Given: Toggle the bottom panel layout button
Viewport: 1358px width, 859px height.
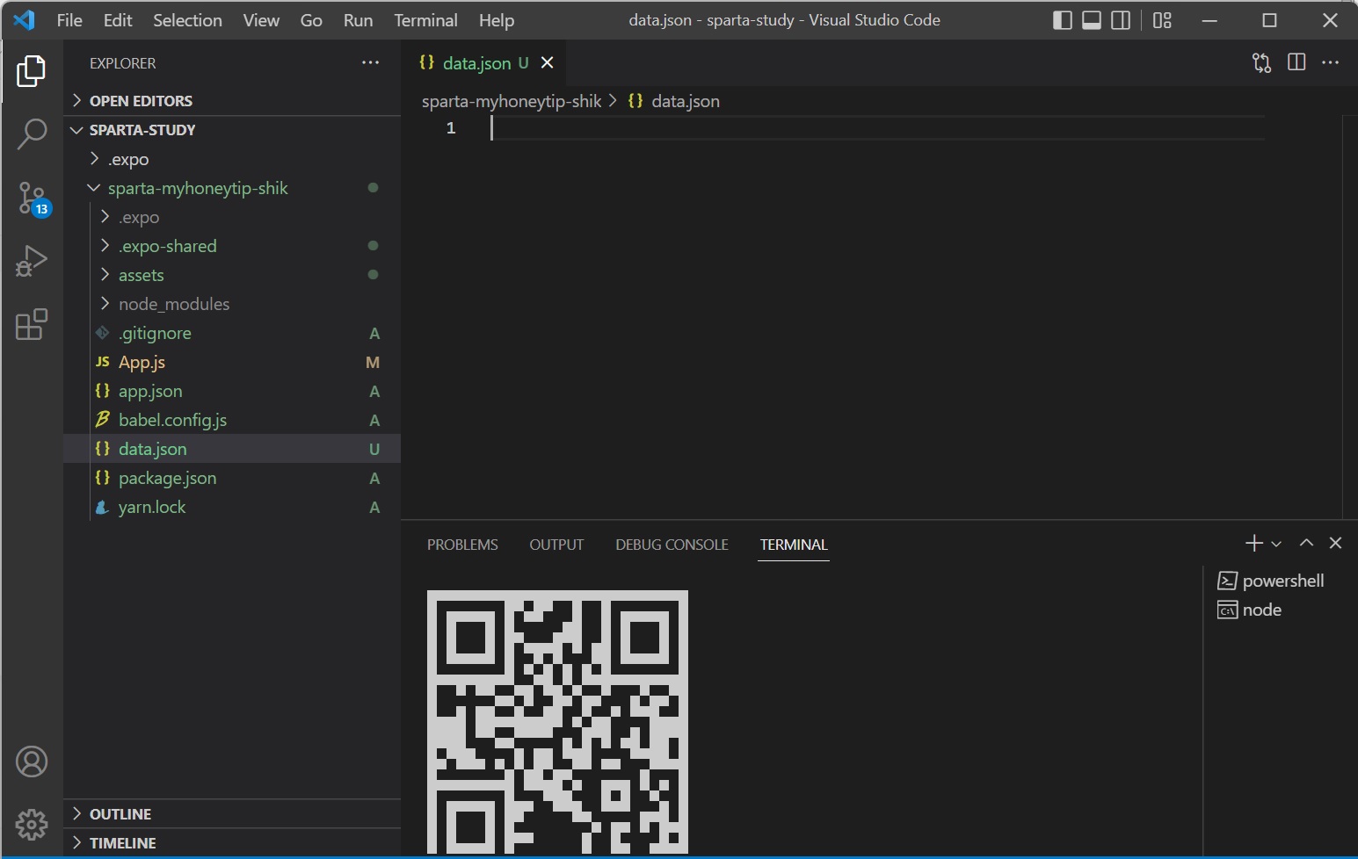Looking at the screenshot, I should [x=1092, y=20].
